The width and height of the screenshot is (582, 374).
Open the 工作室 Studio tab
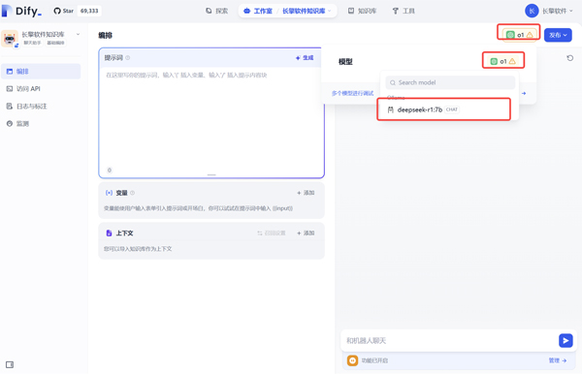click(x=258, y=11)
